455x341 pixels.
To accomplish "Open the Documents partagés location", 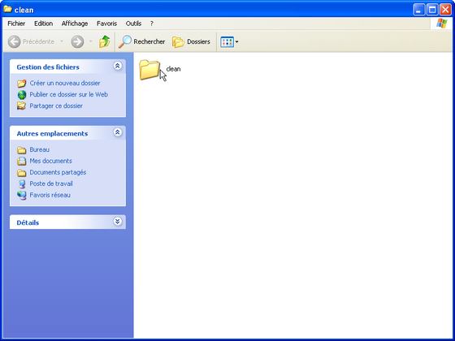I will click(58, 172).
